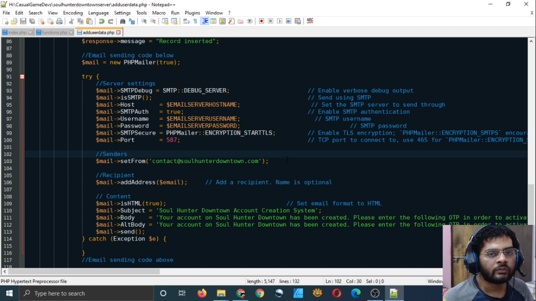The width and height of the screenshot is (536, 301).
Task: Switch to the functions.php tab
Action: click(x=55, y=33)
